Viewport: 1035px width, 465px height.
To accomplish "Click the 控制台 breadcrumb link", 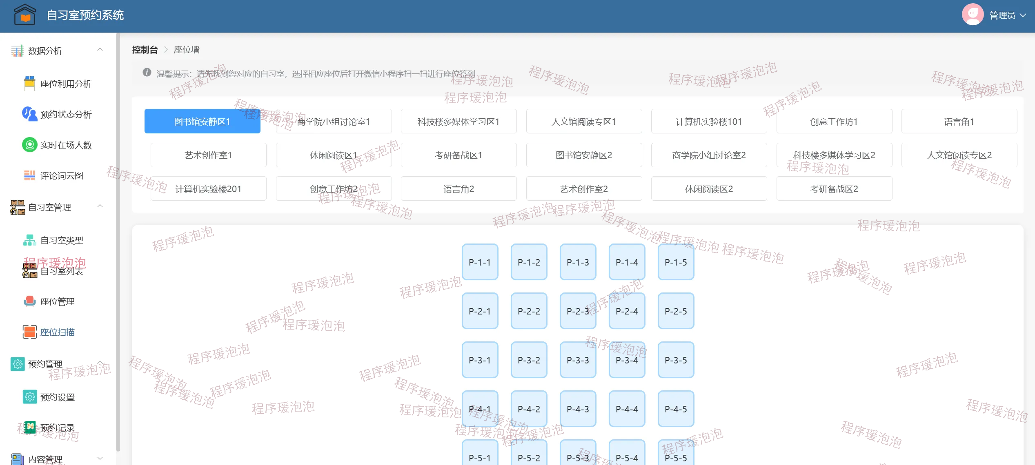I will pos(145,50).
